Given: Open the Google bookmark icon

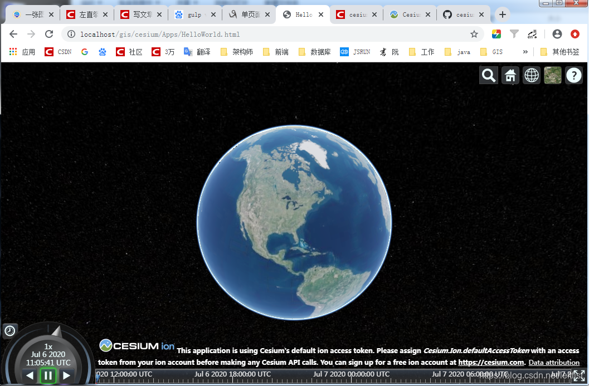Looking at the screenshot, I should pyautogui.click(x=85, y=52).
